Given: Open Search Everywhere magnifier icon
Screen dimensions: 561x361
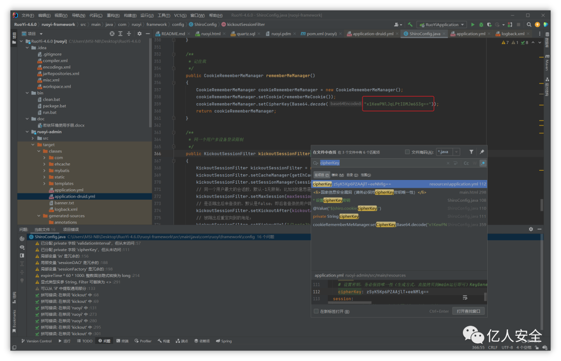Looking at the screenshot, I should (x=529, y=24).
